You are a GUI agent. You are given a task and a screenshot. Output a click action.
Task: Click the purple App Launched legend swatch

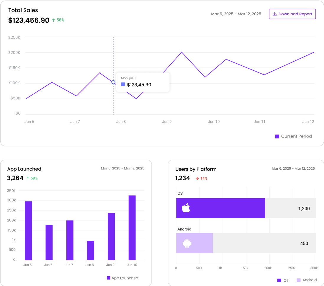[x=109, y=278]
